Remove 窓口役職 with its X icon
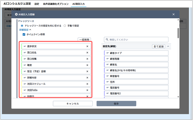193x120 pixels. (x=87, y=59)
